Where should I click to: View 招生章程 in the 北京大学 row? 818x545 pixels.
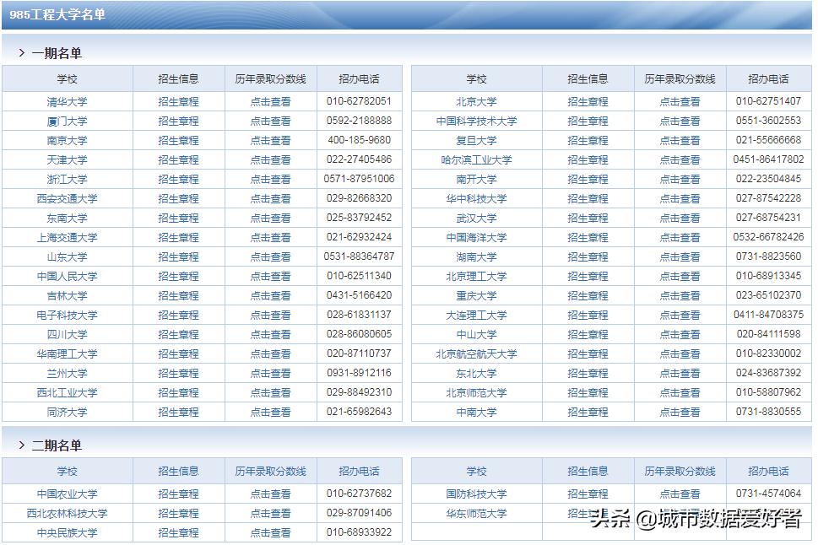pyautogui.click(x=588, y=102)
